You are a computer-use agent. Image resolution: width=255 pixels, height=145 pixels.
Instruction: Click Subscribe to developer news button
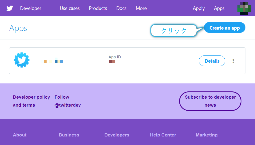pos(210,101)
